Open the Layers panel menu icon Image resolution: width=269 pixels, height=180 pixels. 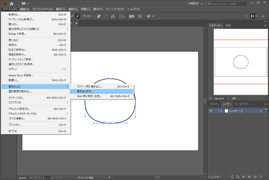(x=265, y=104)
